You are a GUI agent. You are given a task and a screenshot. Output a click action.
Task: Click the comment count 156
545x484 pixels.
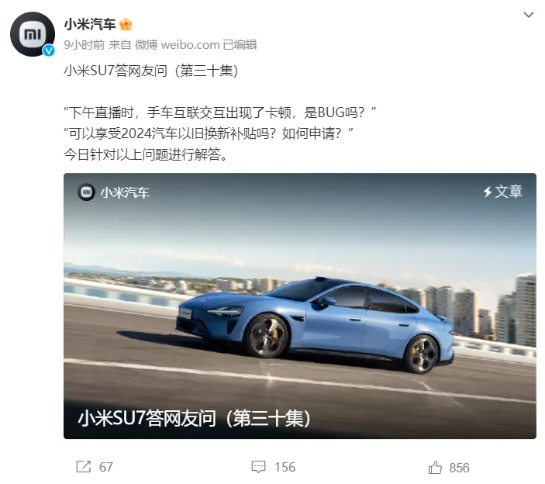click(x=285, y=467)
